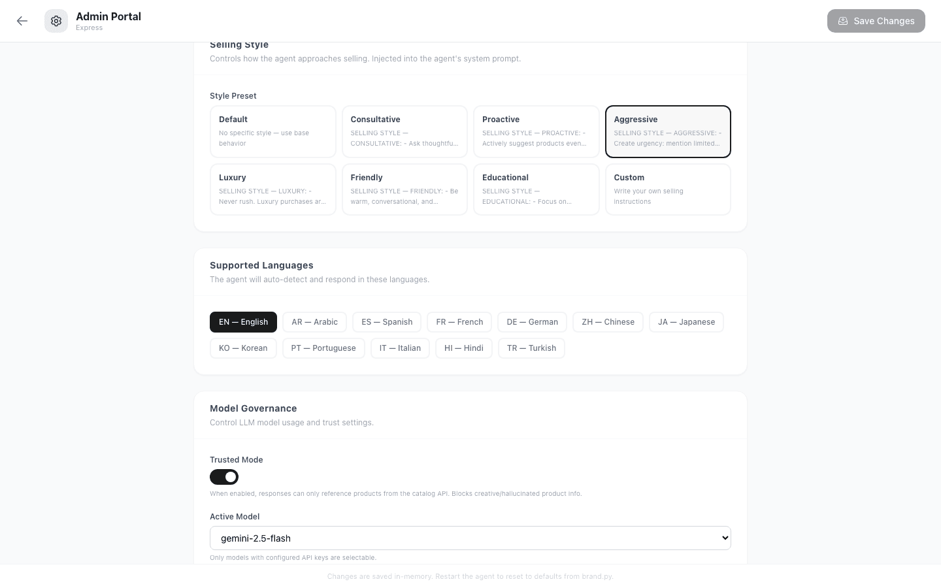Viewport: 941px width, 588px height.
Task: Select the Friendly style preset
Action: pos(404,189)
